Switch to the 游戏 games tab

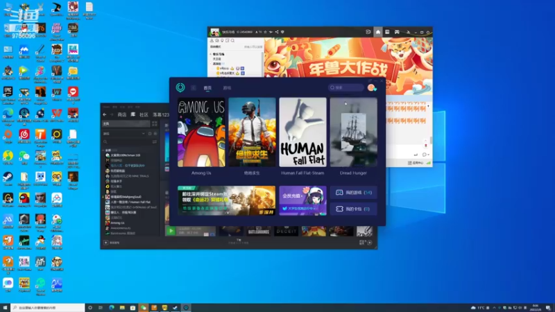click(227, 88)
